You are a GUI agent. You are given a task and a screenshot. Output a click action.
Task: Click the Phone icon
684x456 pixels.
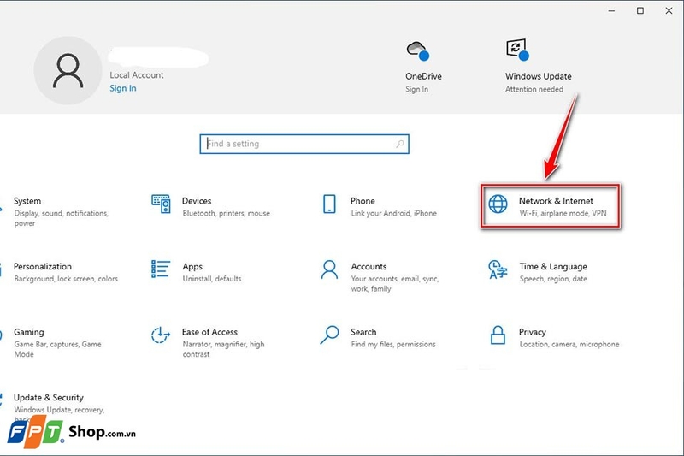329,204
